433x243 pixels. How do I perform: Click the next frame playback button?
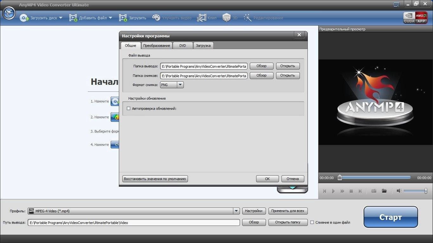click(x=360, y=191)
